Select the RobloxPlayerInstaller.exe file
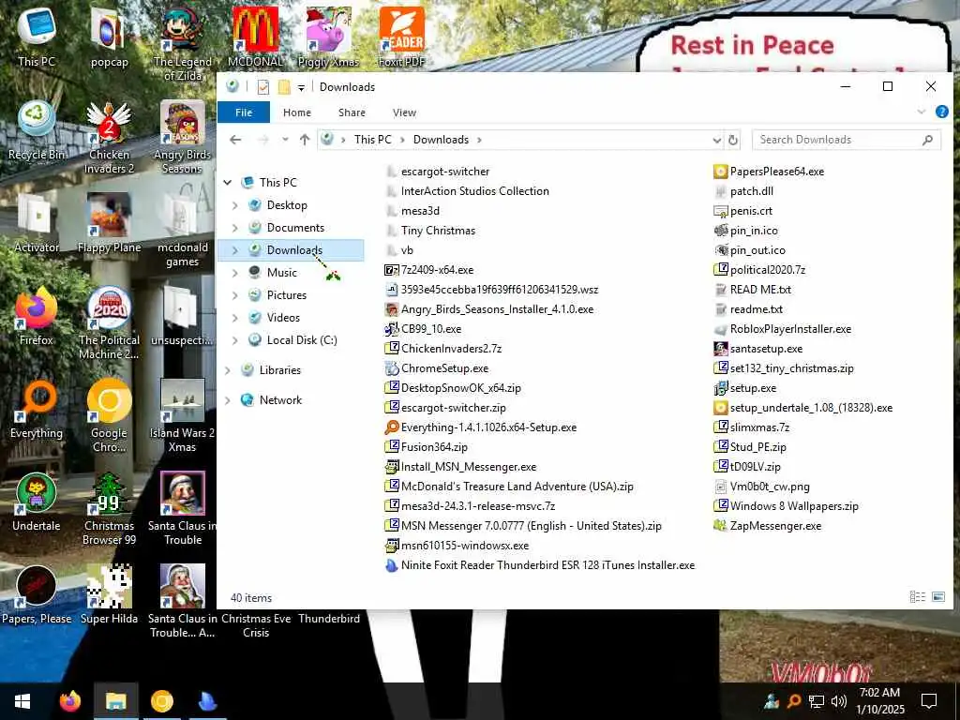The image size is (960, 720). click(x=783, y=329)
